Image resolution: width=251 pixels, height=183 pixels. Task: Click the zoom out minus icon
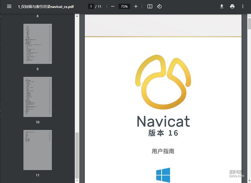click(113, 6)
